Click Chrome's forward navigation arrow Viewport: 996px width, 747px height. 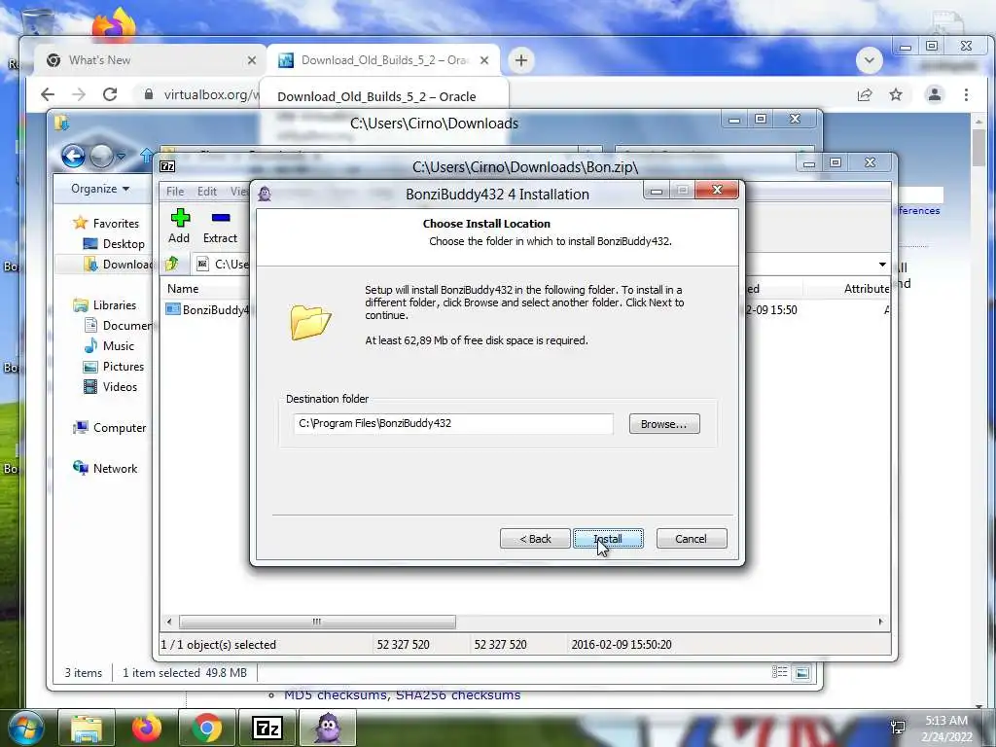(79, 94)
